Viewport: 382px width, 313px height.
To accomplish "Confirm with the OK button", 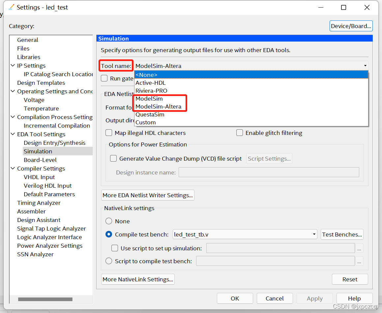I will [x=235, y=298].
